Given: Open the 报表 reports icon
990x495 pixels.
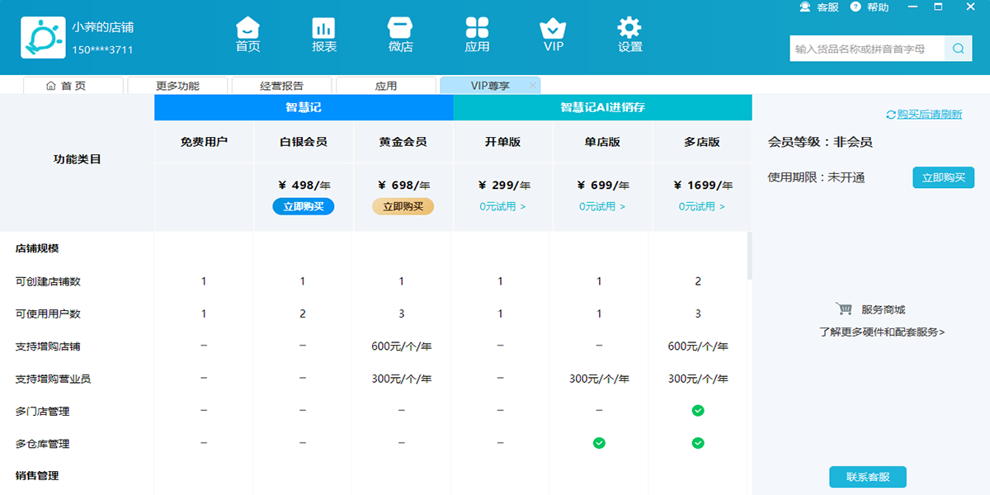Looking at the screenshot, I should point(324,28).
